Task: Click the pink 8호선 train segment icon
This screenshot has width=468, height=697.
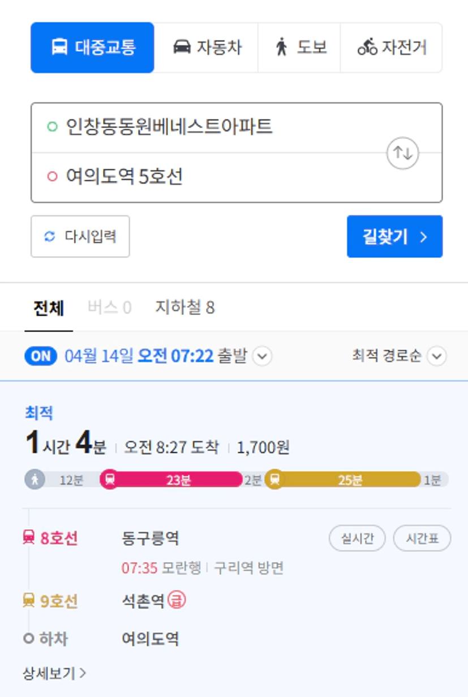Action: 110,479
